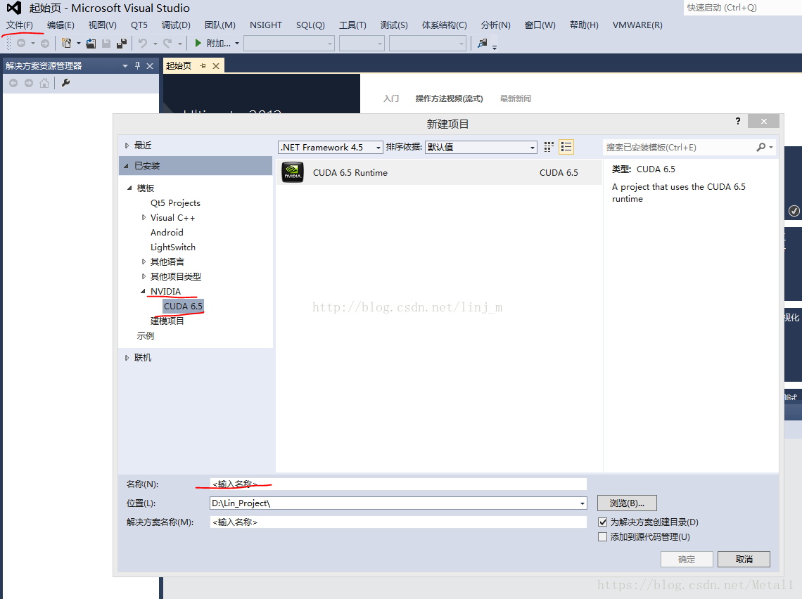Open the 工具(T) menu
The width and height of the screenshot is (802, 599).
(x=352, y=25)
